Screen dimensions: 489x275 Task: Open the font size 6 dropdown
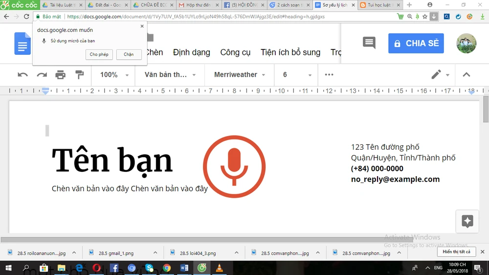click(297, 75)
